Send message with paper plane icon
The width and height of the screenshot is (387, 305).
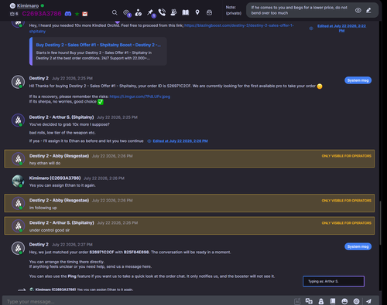369,301
